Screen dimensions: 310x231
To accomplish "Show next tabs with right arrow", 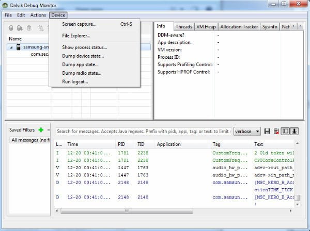I will pos(300,26).
